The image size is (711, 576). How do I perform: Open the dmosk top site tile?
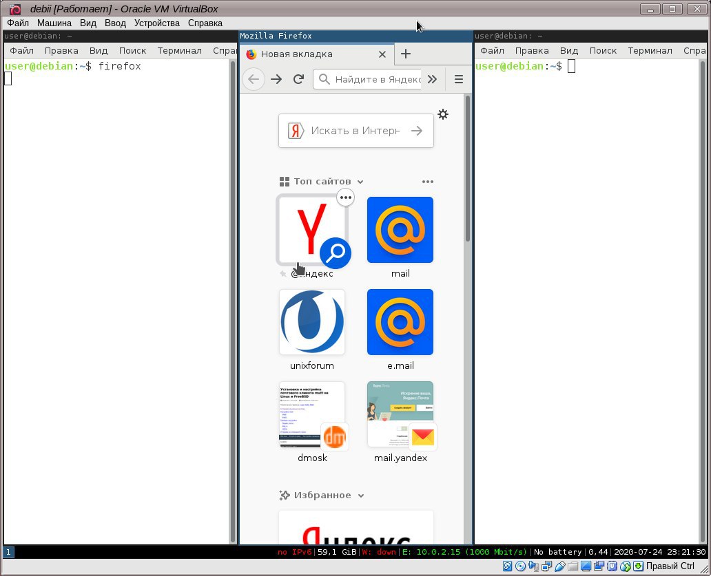(x=312, y=415)
